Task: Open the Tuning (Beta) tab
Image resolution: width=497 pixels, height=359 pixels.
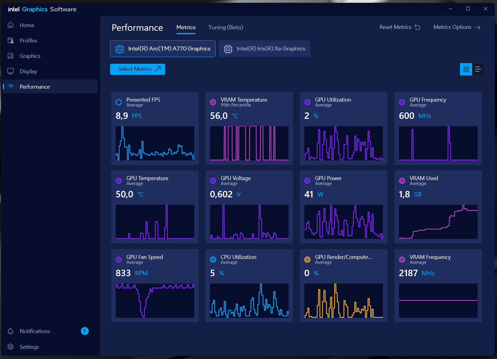Action: (x=226, y=27)
